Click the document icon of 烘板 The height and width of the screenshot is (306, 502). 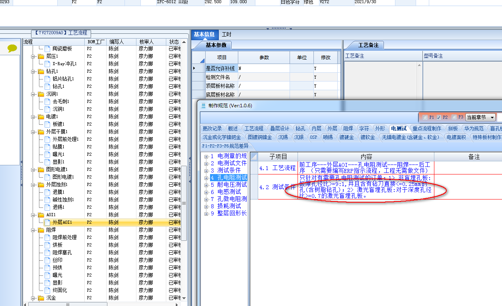47,245
